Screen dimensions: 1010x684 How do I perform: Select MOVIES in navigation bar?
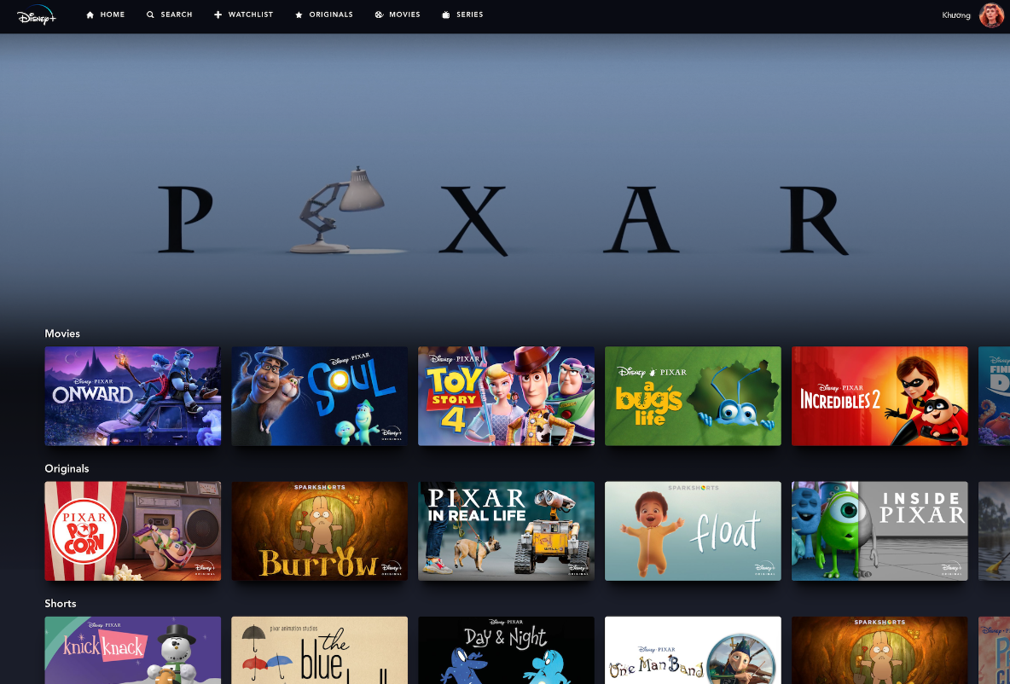(x=404, y=14)
